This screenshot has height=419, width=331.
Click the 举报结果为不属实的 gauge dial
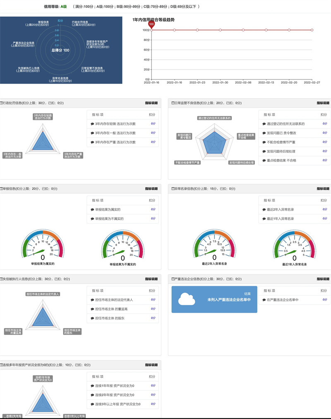coord(122,246)
